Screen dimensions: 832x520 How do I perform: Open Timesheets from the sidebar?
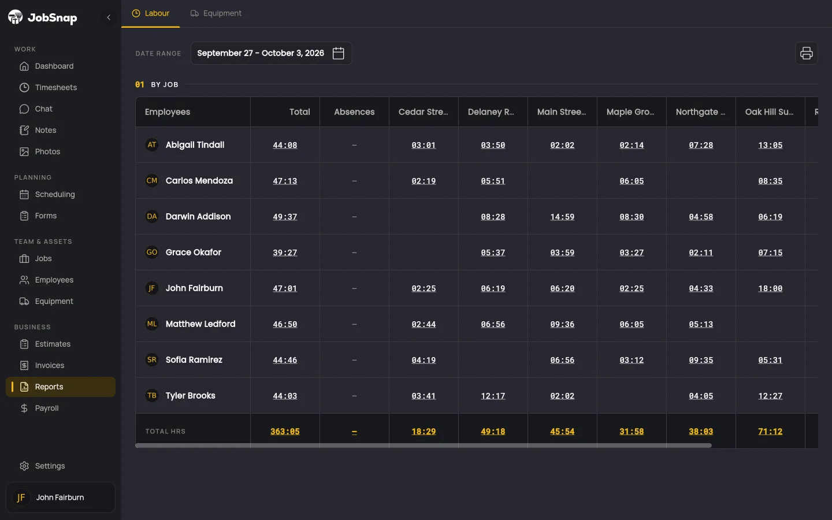point(61,87)
